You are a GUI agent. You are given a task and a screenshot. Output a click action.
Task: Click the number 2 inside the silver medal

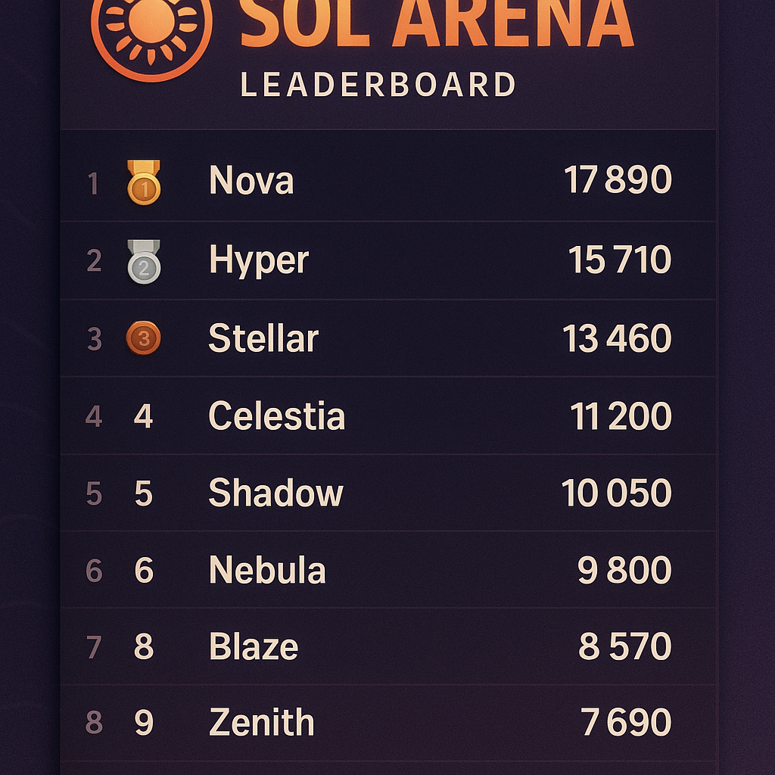[146, 267]
